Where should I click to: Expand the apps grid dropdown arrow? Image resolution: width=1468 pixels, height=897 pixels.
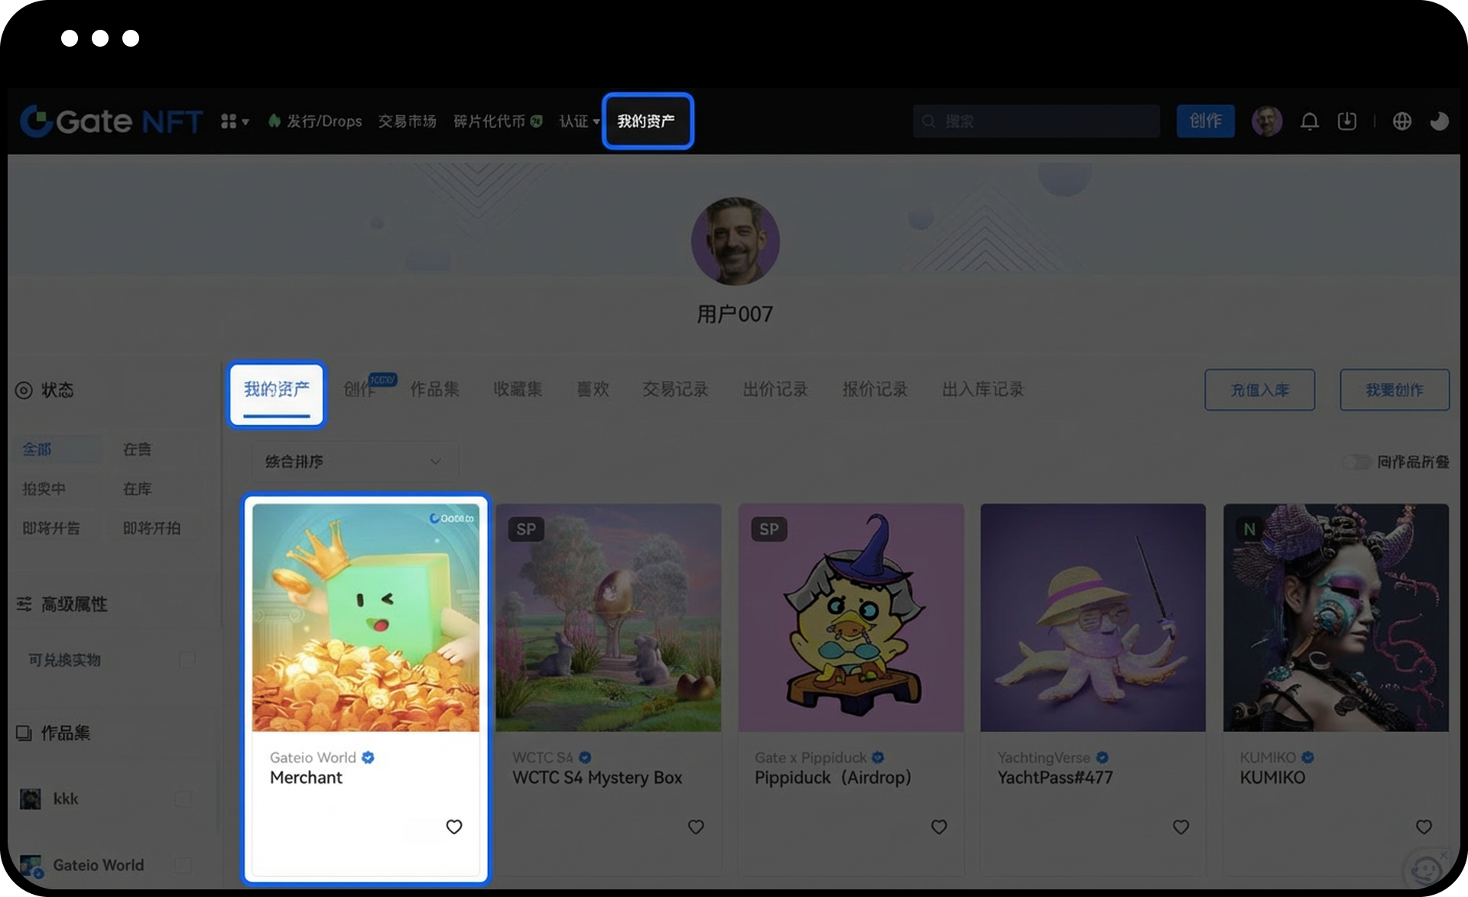pos(245,122)
